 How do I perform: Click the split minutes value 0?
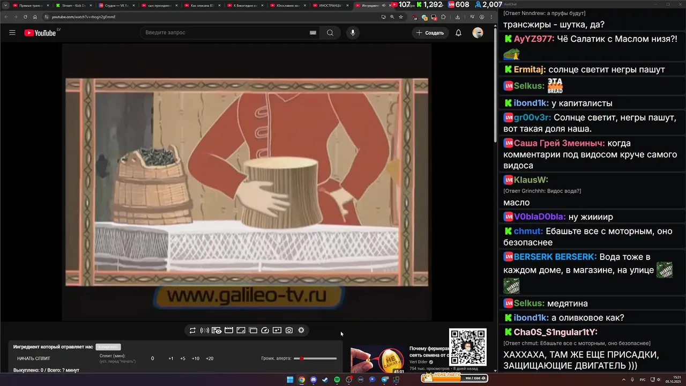point(152,359)
